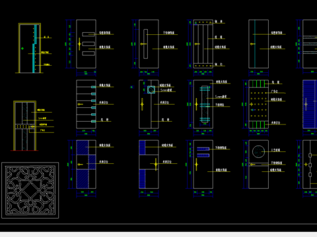Viewport: 317px width, 237px height.
Task: Click the yellow double door with red base line
Action: [24, 126]
